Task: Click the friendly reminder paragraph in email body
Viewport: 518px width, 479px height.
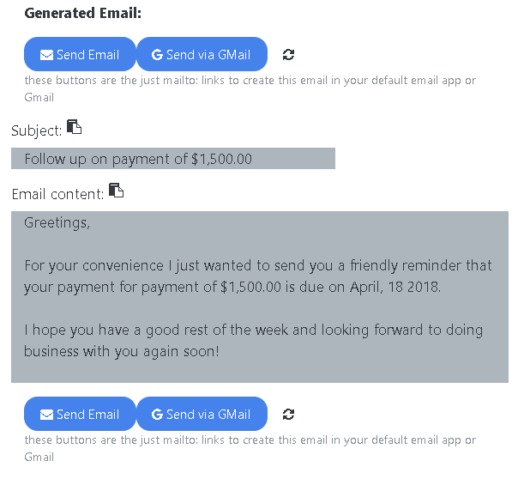Action: [258, 276]
